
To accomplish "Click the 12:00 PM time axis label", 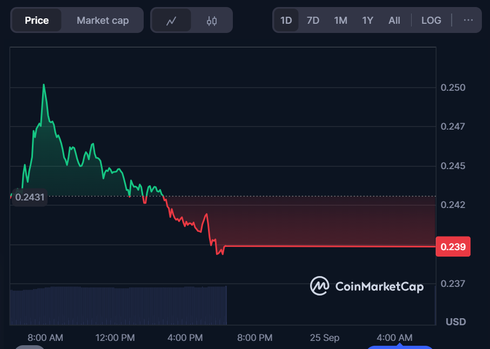I will (x=115, y=338).
